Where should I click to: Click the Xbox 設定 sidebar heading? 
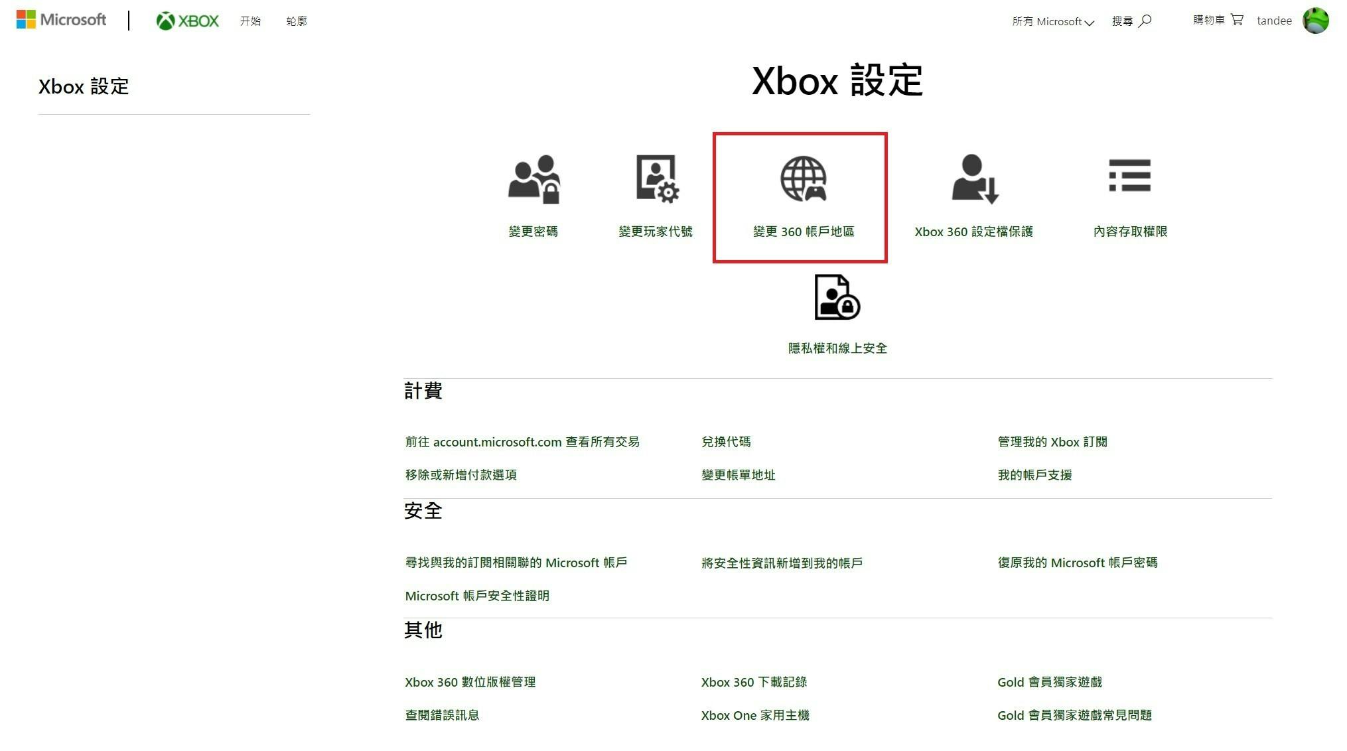84,87
